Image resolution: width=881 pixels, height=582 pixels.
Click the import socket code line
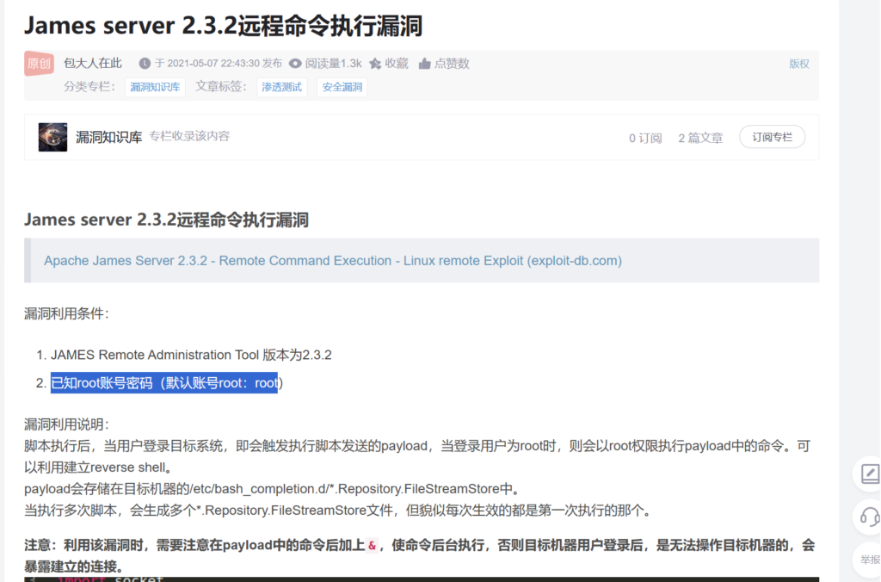pyautogui.click(x=111, y=579)
